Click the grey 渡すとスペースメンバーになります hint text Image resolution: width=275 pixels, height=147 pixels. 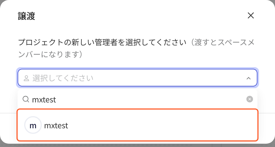coord(136,48)
